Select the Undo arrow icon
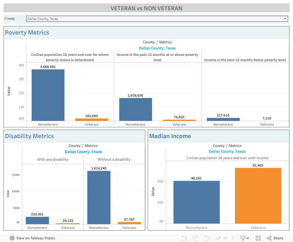 [x=184, y=238]
